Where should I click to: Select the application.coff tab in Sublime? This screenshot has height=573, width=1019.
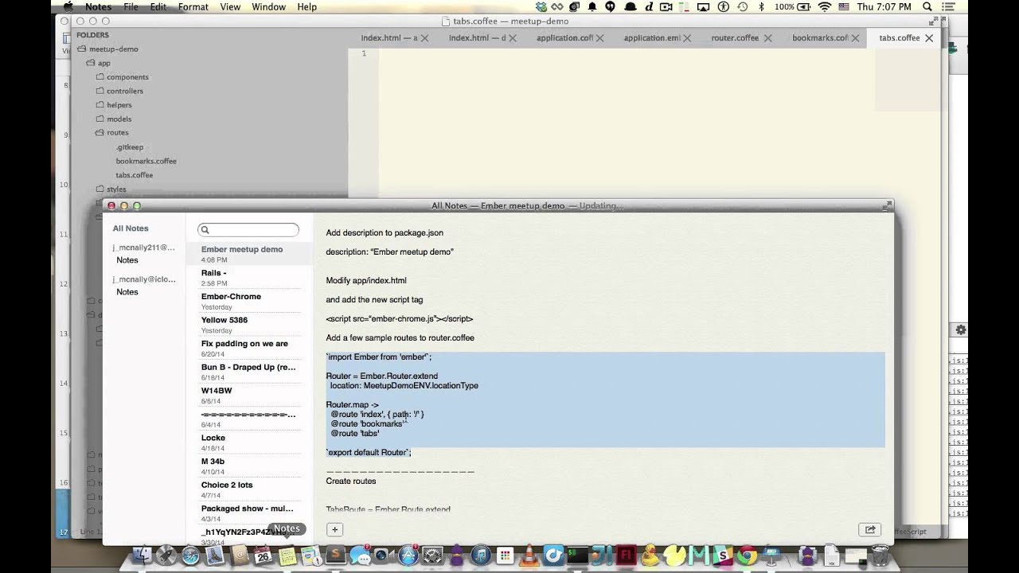(564, 37)
